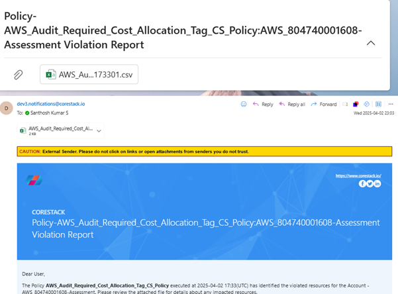Click the Excel icon on AWS_Au...173301.csv
The width and height of the screenshot is (398, 294).
[51, 75]
